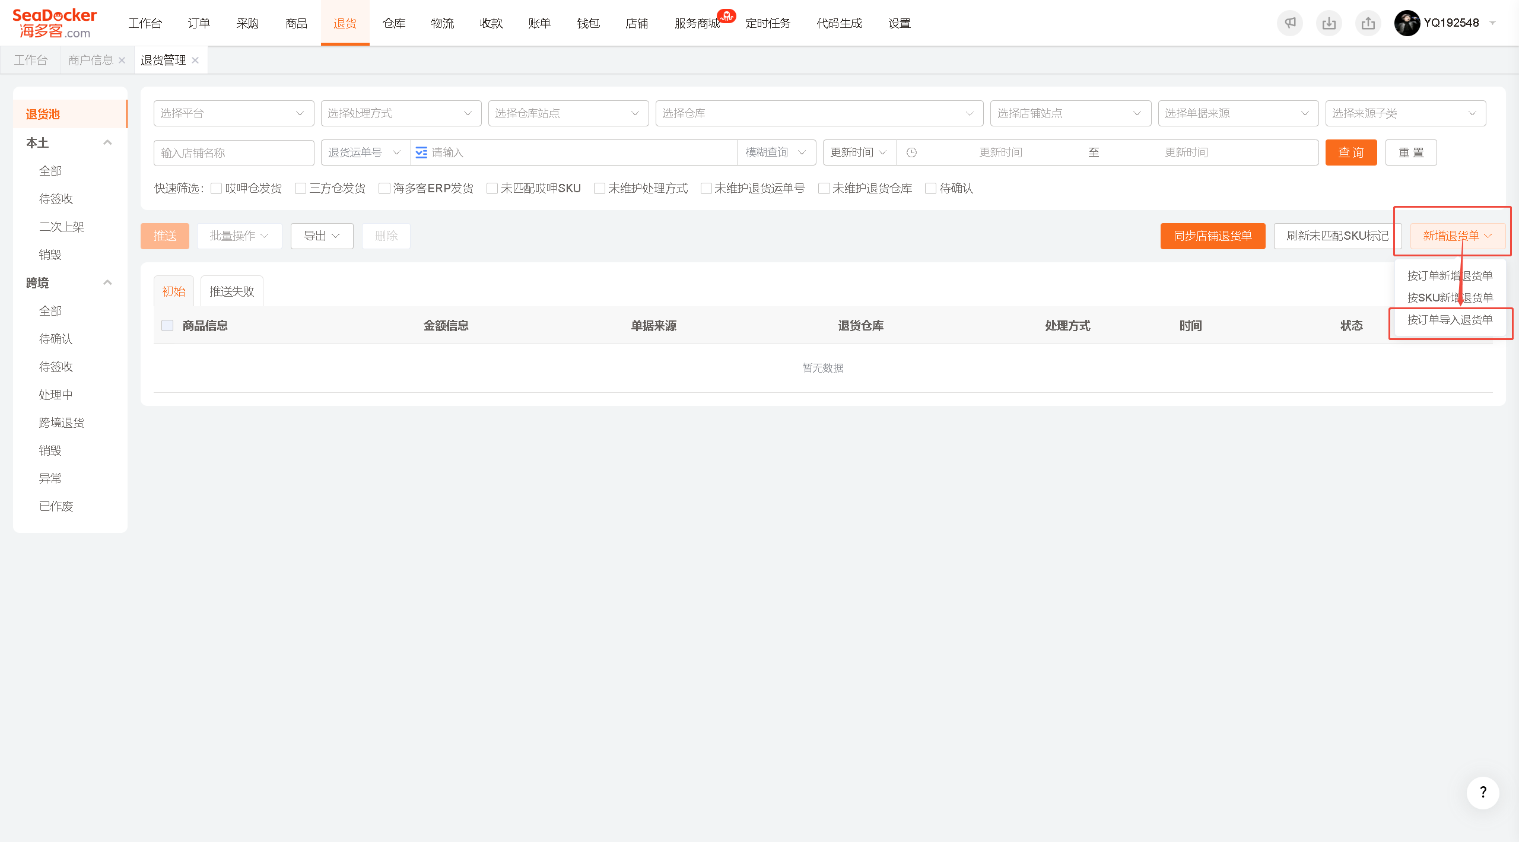Image resolution: width=1519 pixels, height=842 pixels.
Task: Click the 输入店铺名称 input field
Action: click(x=234, y=152)
